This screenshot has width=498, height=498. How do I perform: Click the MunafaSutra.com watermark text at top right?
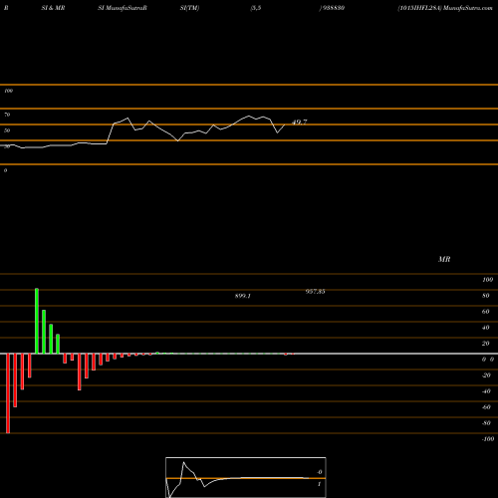tap(468, 8)
